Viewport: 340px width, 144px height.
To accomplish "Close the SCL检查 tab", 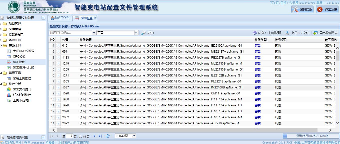I will click(x=95, y=18).
